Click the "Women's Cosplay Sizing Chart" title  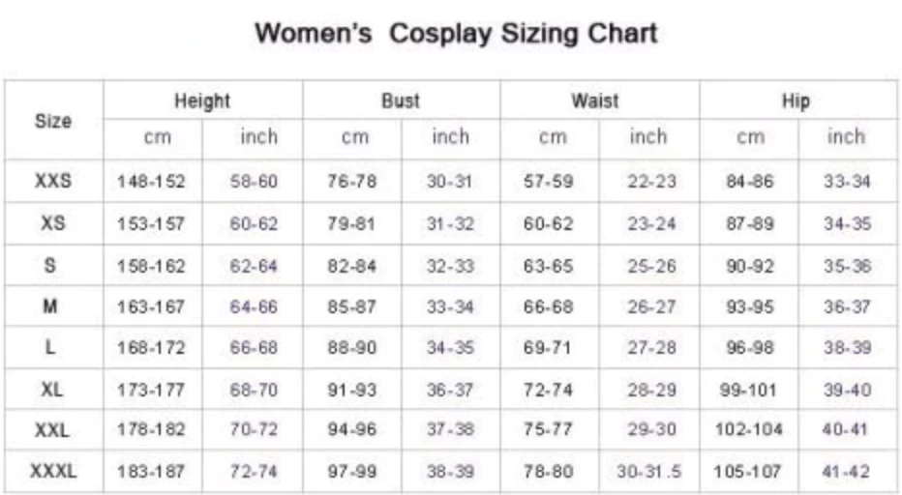tap(455, 34)
